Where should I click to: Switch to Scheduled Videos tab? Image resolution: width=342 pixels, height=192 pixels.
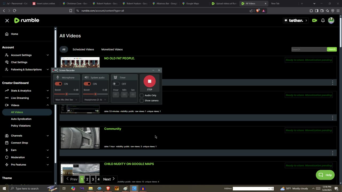[83, 49]
